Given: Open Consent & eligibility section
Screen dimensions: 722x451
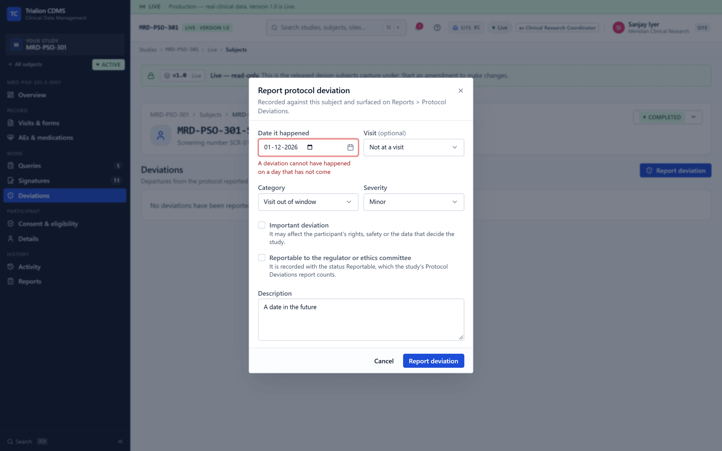Looking at the screenshot, I should click(65, 224).
